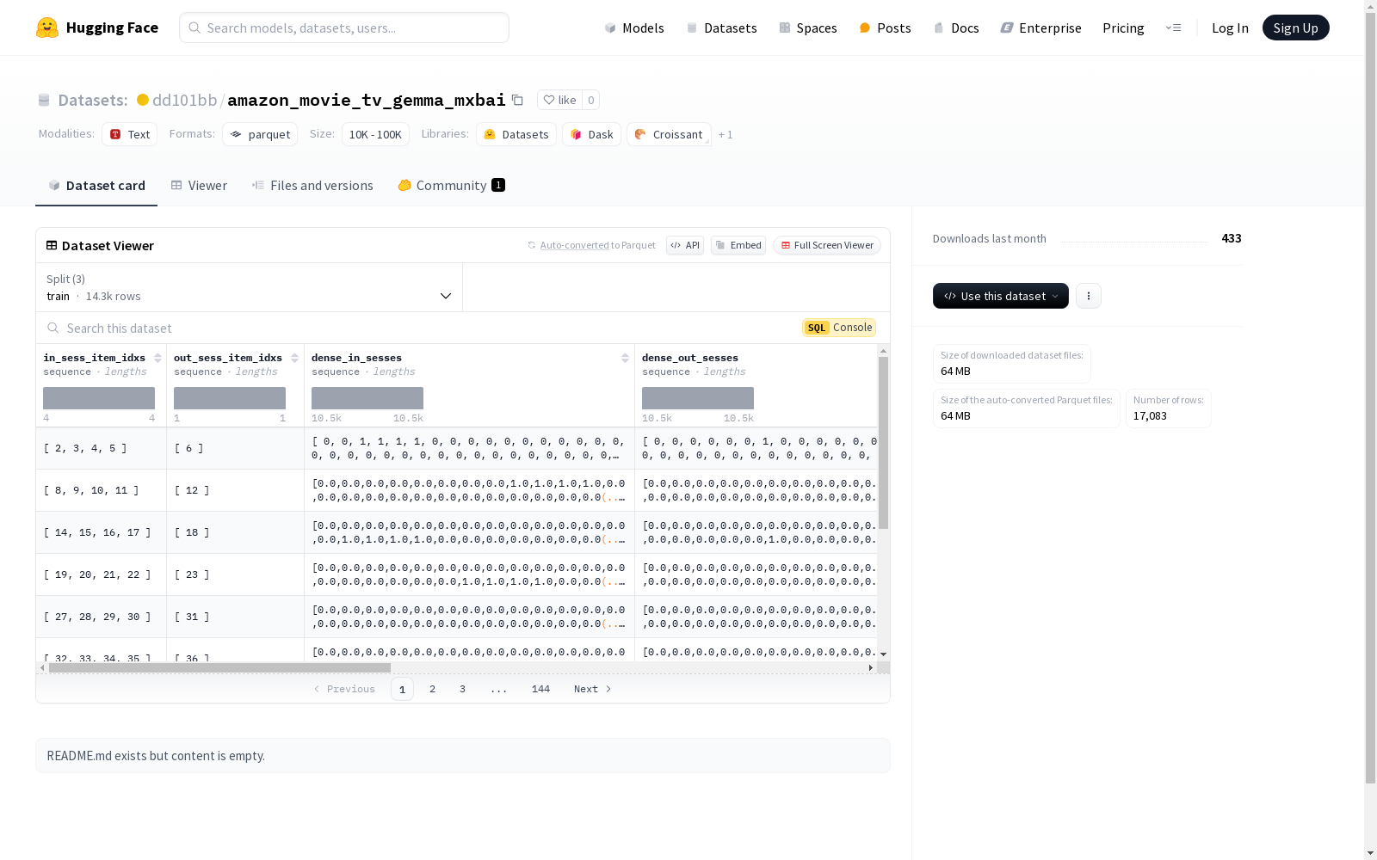1377x860 pixels.
Task: Go to page 3 of the table
Action: click(x=462, y=689)
